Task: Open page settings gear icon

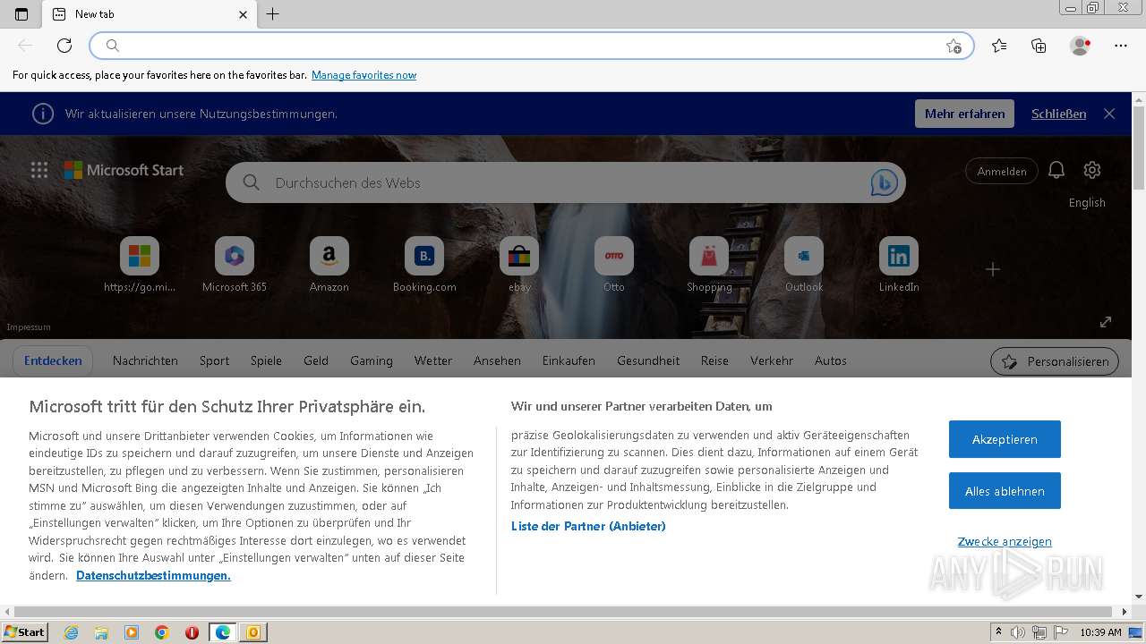Action: [x=1091, y=170]
